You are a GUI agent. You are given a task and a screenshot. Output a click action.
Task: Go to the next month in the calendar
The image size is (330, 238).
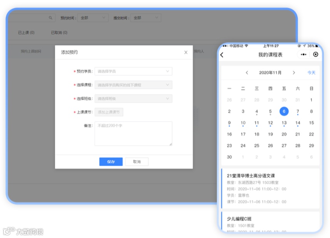[294, 73]
